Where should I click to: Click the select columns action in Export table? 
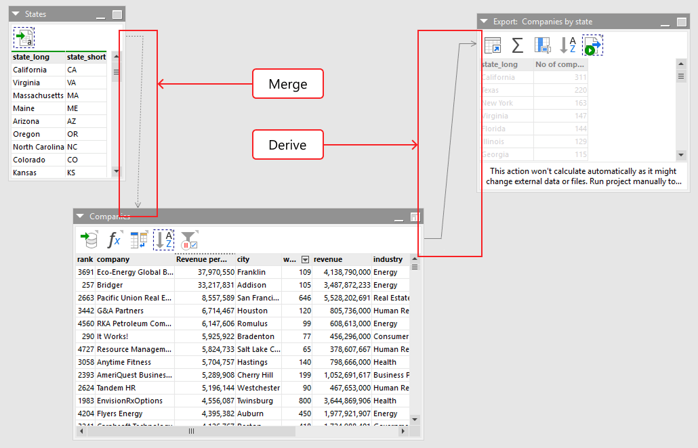click(543, 45)
